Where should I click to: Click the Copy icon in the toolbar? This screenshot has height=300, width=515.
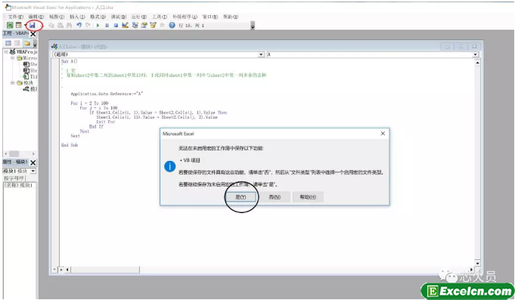coord(51,25)
